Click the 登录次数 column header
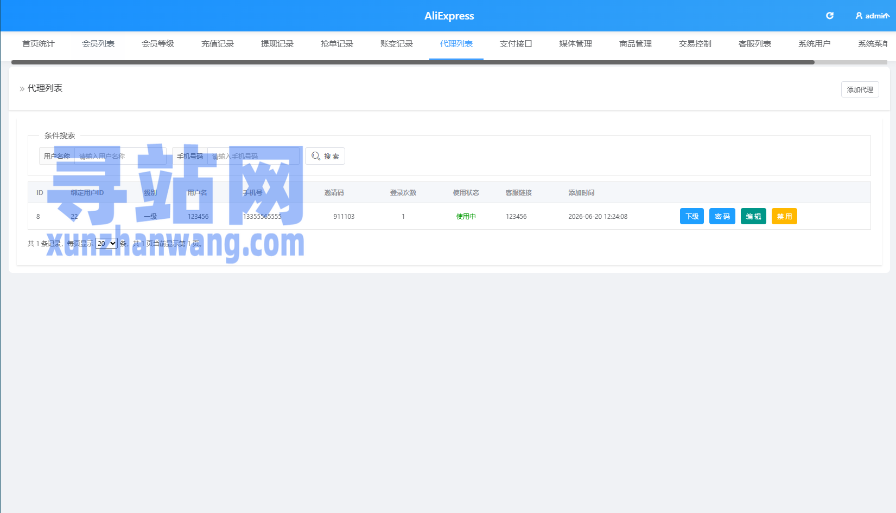Image resolution: width=896 pixels, height=513 pixels. (x=403, y=192)
